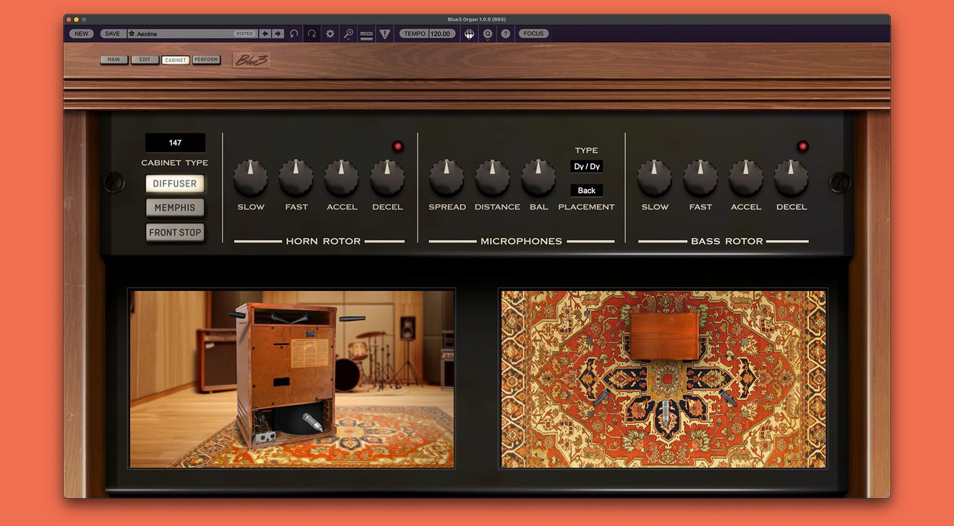Screen dimensions: 954x526
Task: Click the magnifier zoom icon
Action: tap(349, 33)
